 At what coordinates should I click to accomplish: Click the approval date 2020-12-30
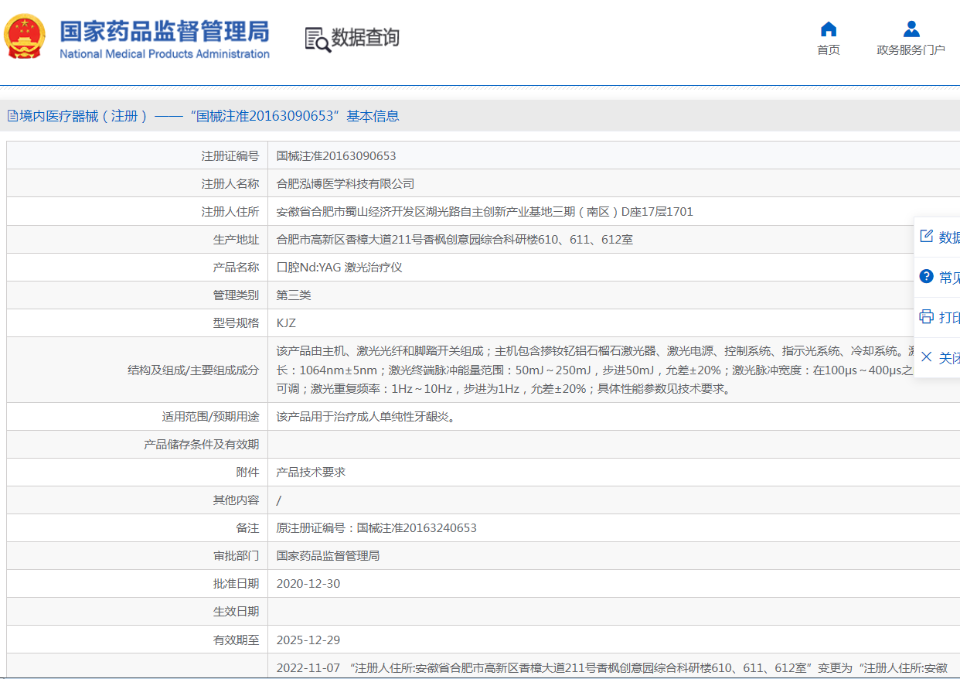(308, 583)
